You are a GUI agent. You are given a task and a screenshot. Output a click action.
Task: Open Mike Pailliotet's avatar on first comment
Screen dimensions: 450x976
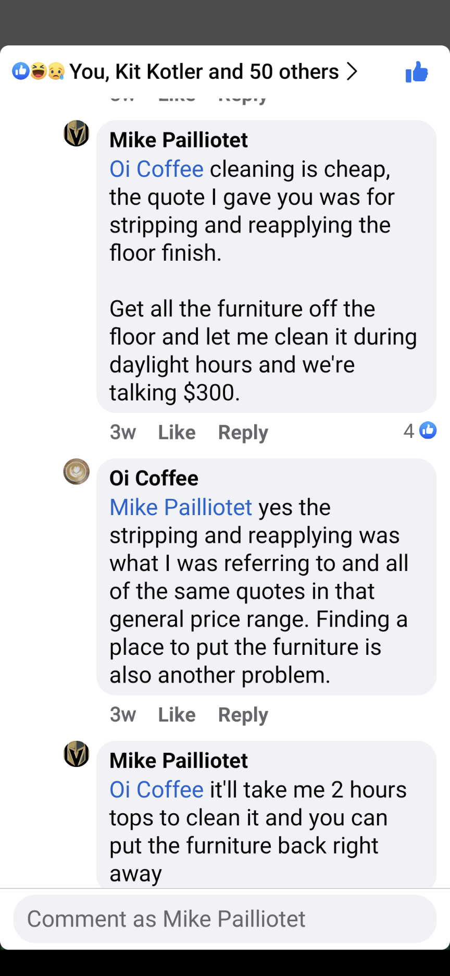(77, 133)
